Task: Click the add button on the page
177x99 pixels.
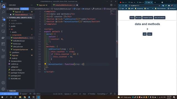Action: click(x=145, y=34)
